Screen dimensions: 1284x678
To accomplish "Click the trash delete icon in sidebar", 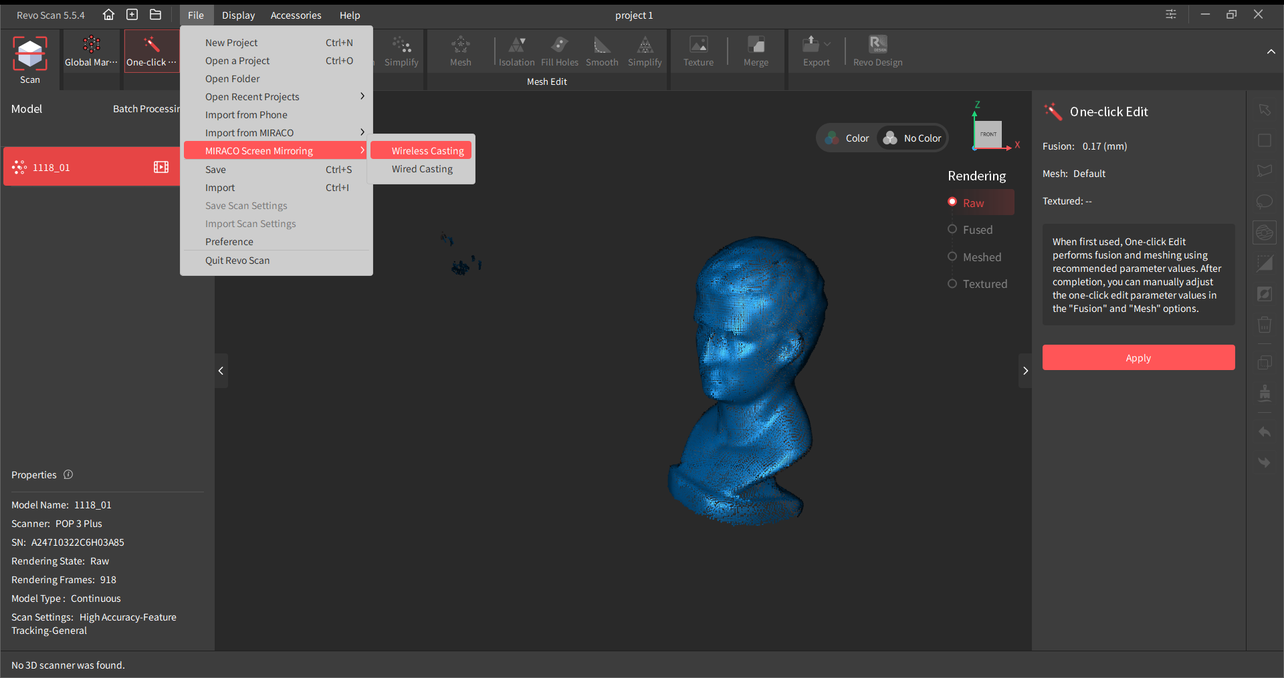I will tap(1264, 325).
